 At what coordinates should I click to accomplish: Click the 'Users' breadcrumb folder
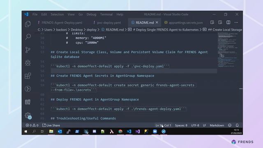(x=48, y=30)
